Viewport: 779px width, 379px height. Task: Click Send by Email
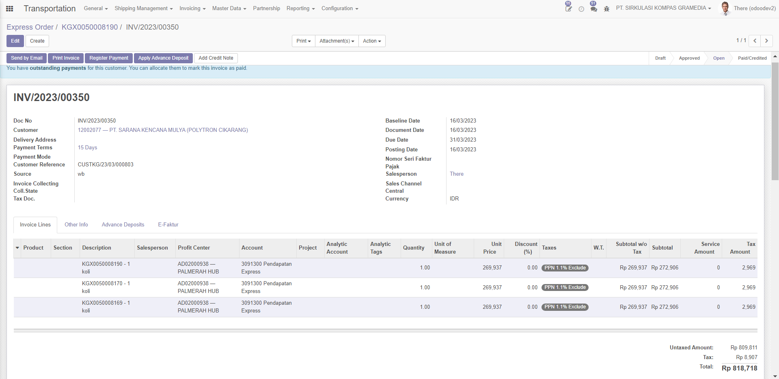pos(27,58)
